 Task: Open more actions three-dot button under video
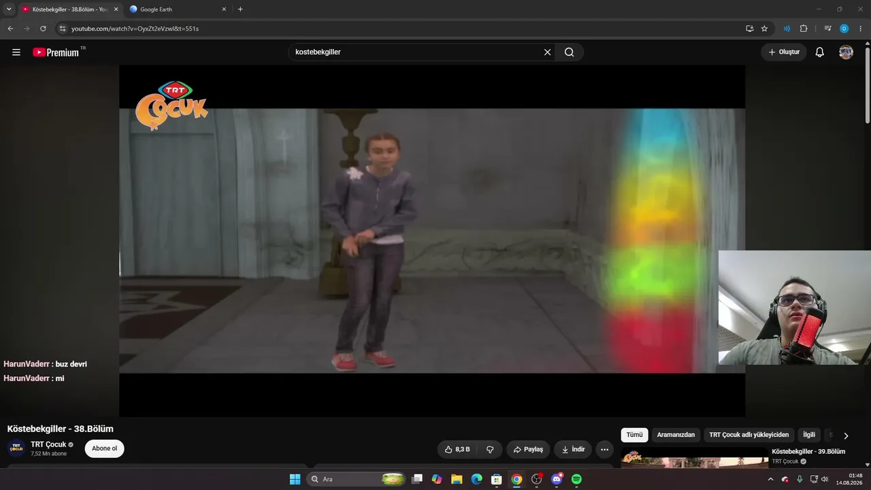point(604,449)
